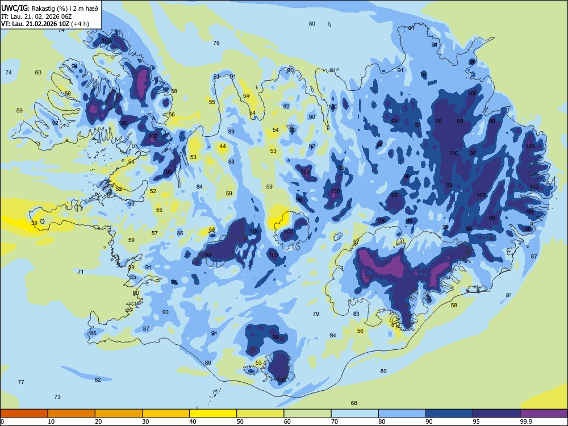Select the bright yellow 40–50 legend swatch

(x=213, y=414)
